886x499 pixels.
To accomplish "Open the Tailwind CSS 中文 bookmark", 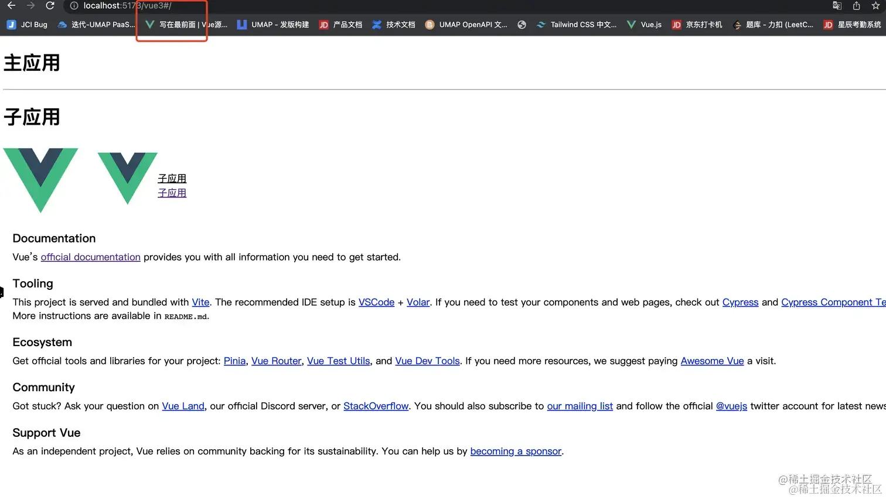I will pyautogui.click(x=577, y=25).
